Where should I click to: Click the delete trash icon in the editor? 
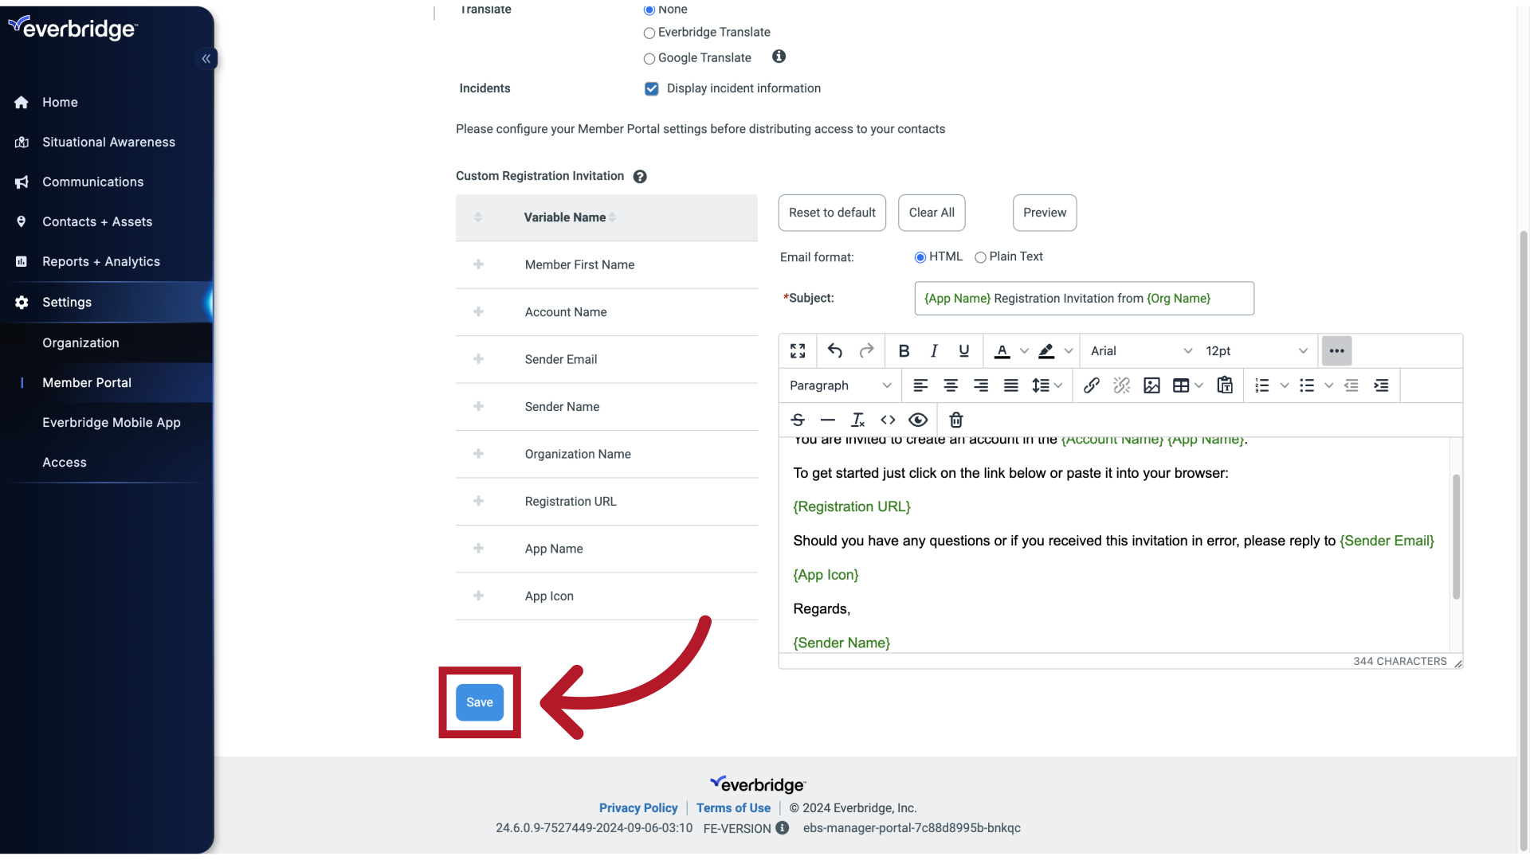[955, 420]
